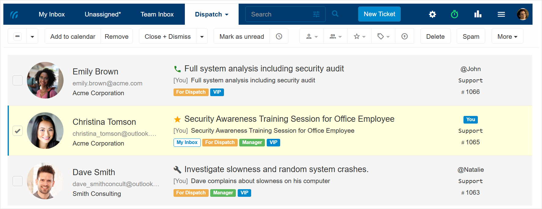Click the snooze clock icon beside Mark as unread

click(x=279, y=36)
